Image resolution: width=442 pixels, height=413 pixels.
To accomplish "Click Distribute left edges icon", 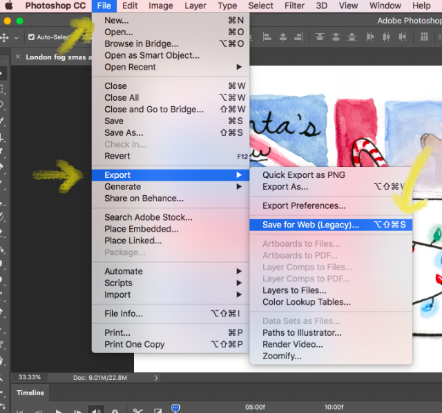I will [370, 37].
